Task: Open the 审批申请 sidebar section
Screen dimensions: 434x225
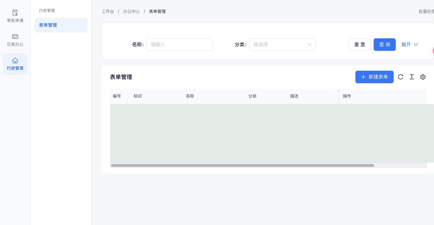Action: tap(15, 16)
